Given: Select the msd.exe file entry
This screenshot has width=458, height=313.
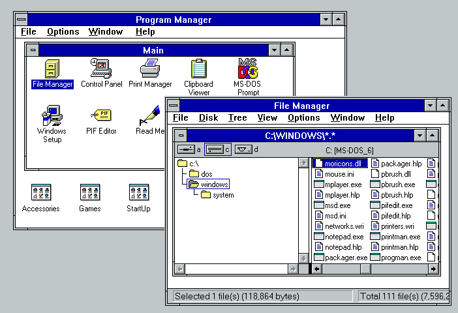Looking at the screenshot, I should pyautogui.click(x=337, y=205).
